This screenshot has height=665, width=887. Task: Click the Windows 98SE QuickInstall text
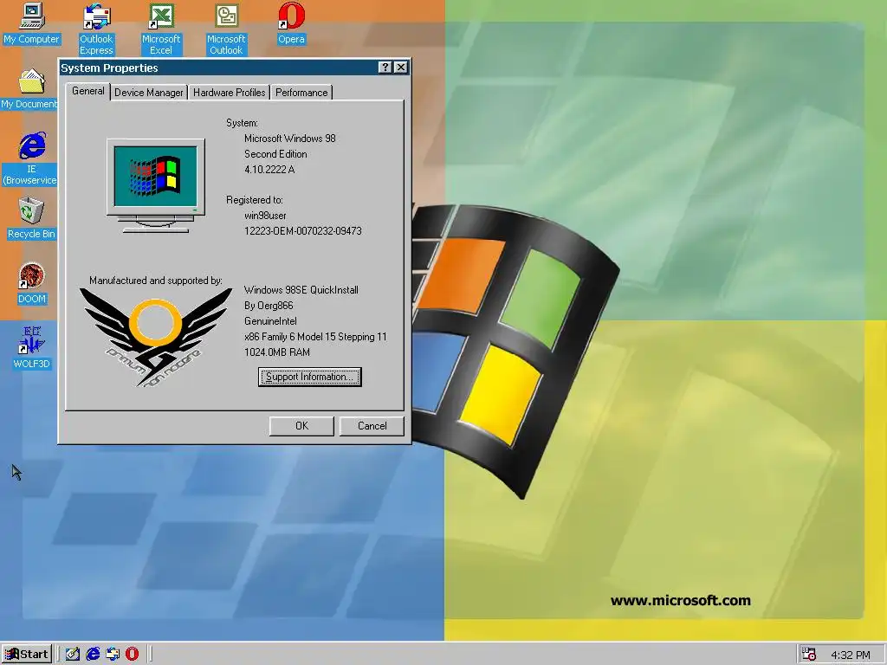[x=301, y=289]
